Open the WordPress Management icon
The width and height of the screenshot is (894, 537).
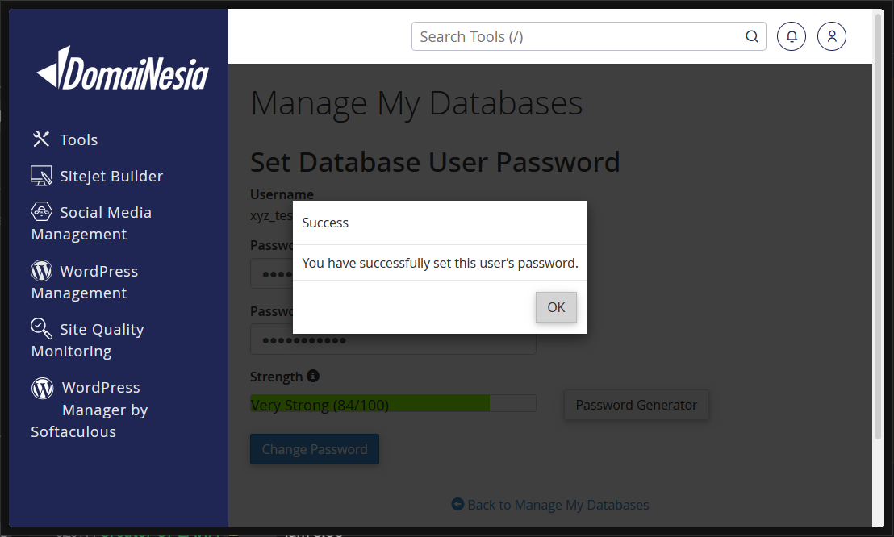42,271
